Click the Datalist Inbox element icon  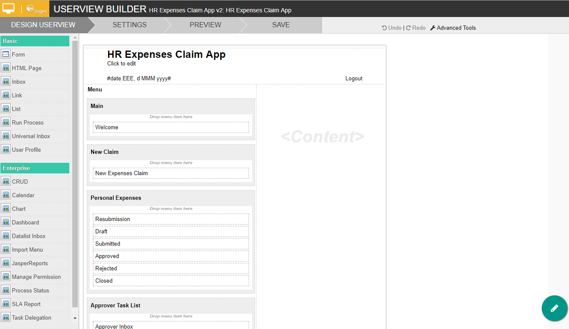(x=6, y=235)
